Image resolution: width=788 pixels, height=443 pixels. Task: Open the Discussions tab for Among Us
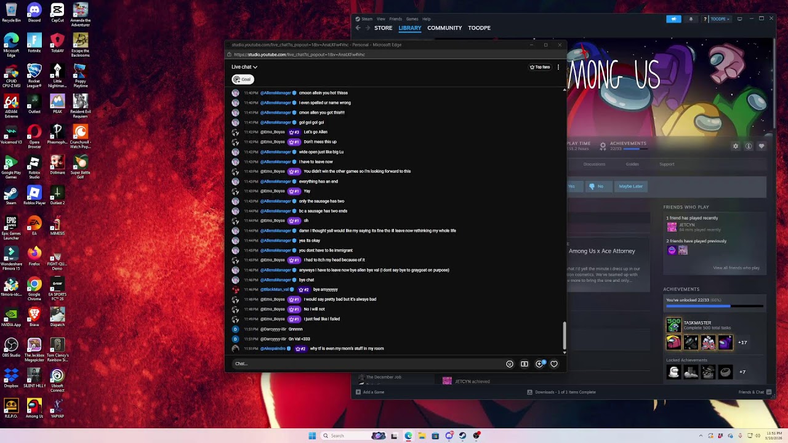click(594, 164)
